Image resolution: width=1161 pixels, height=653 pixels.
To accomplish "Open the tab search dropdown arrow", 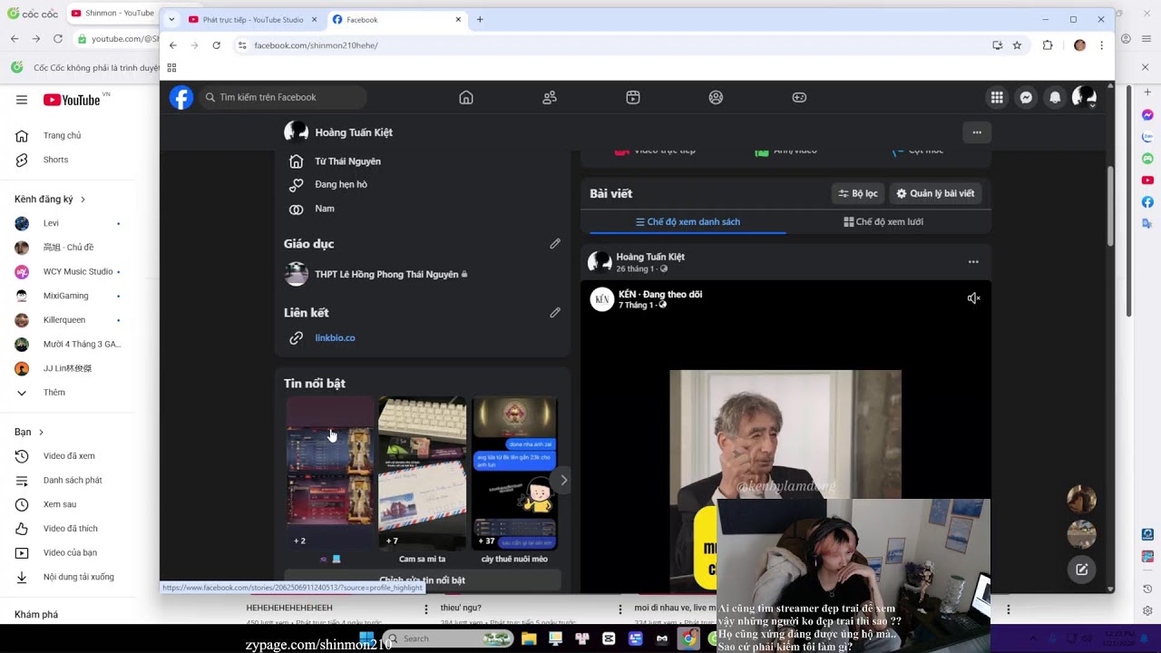I will (x=171, y=19).
